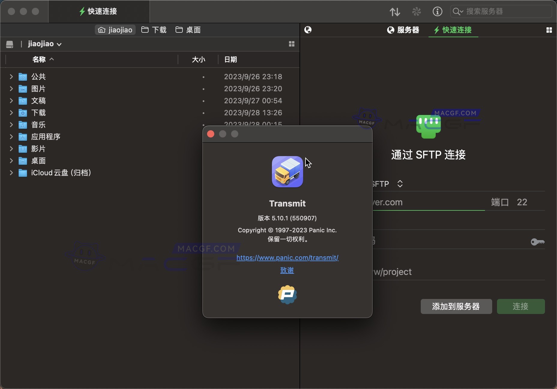Click the 下载 folder in breadcrumb bar
The image size is (557, 389).
pyautogui.click(x=154, y=30)
